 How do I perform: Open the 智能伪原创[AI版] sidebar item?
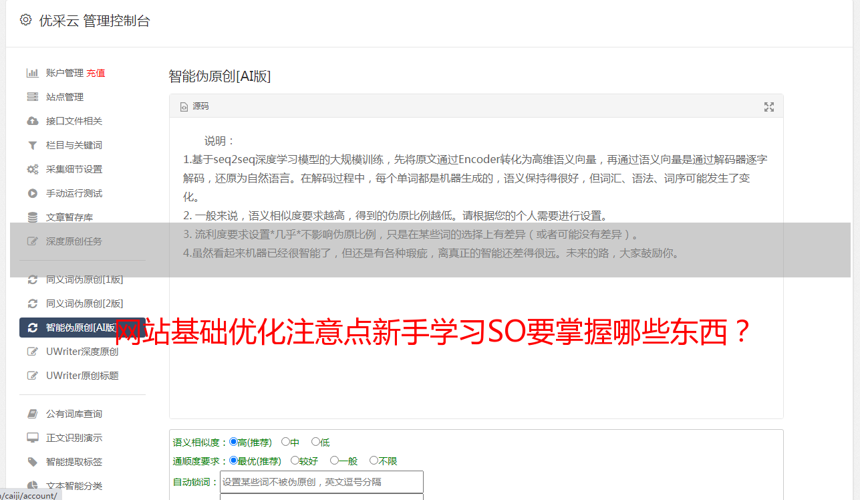point(82,328)
